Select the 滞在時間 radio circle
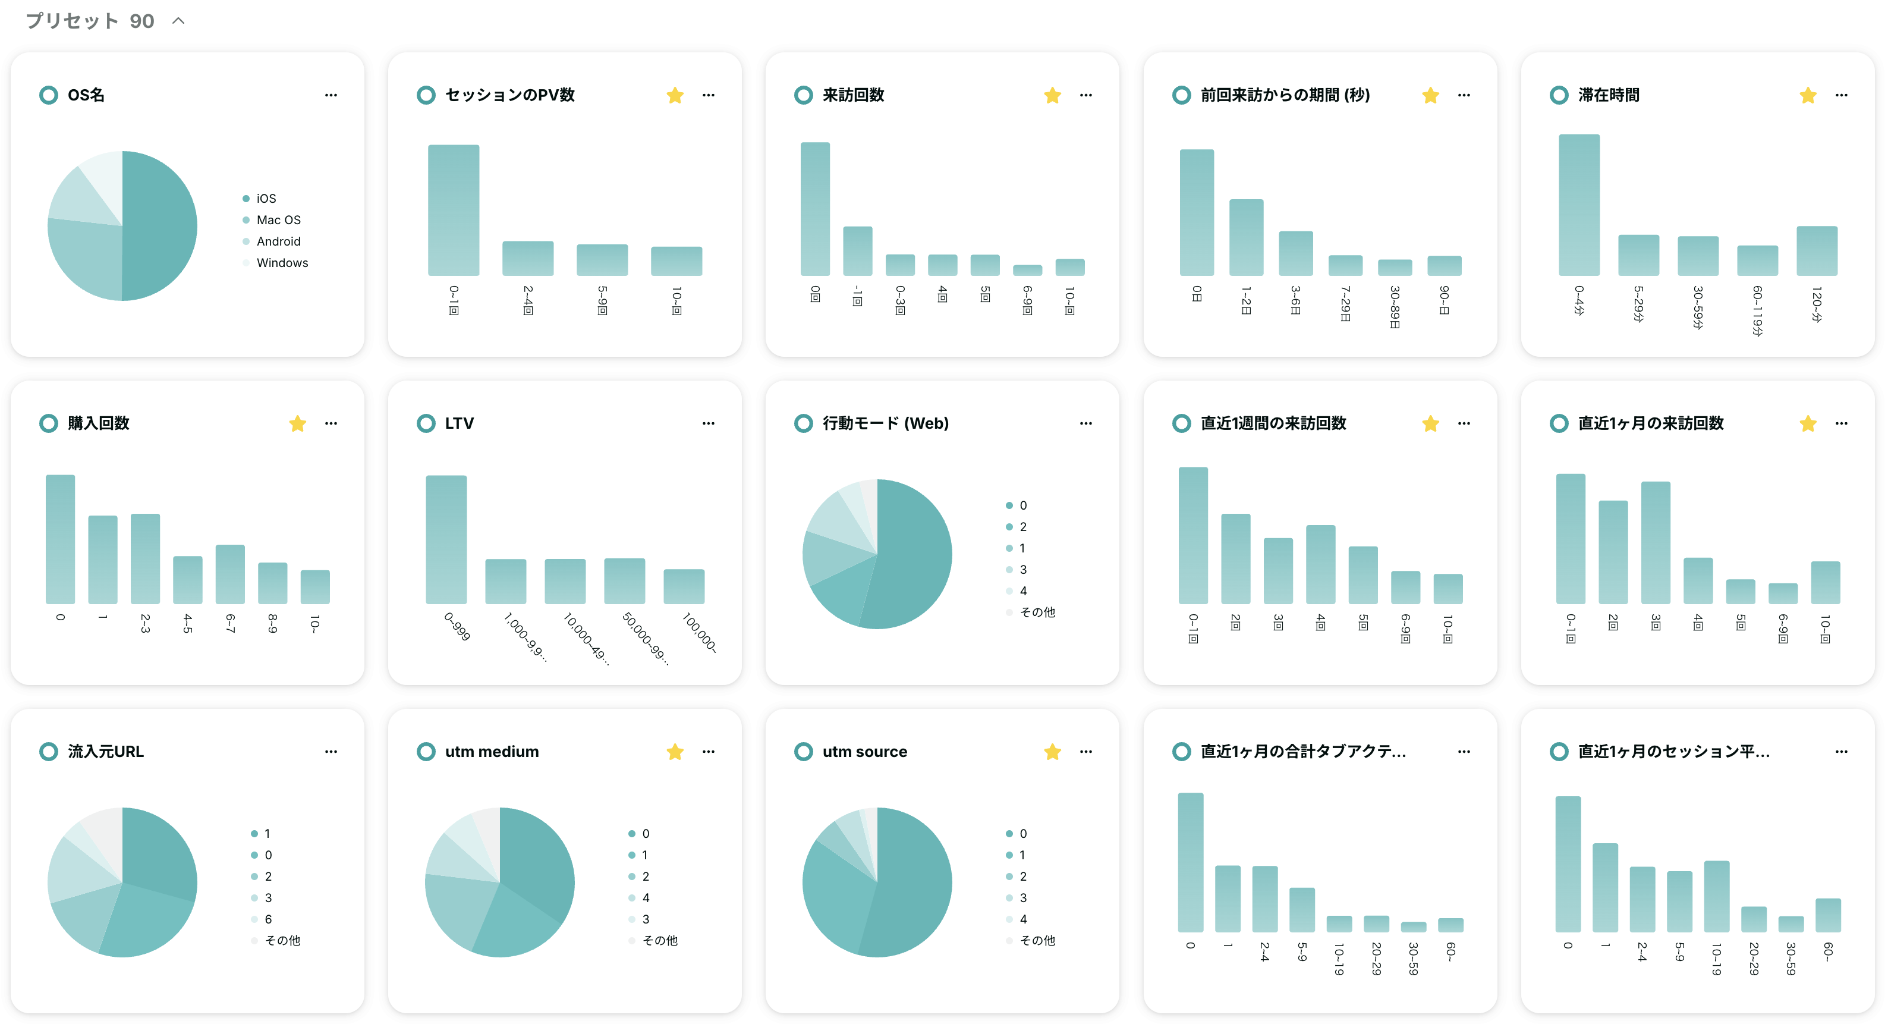 point(1559,95)
